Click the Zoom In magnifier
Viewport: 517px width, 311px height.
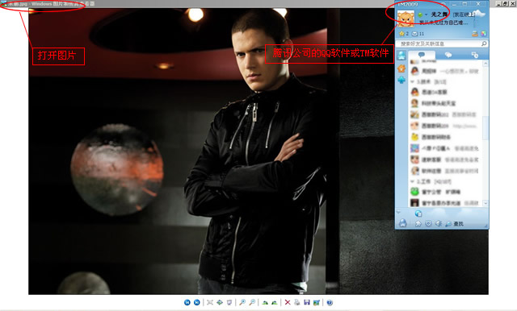pyautogui.click(x=242, y=302)
